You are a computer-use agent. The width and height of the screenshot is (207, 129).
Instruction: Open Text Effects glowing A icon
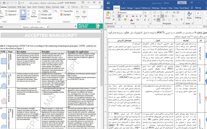pos(119,20)
